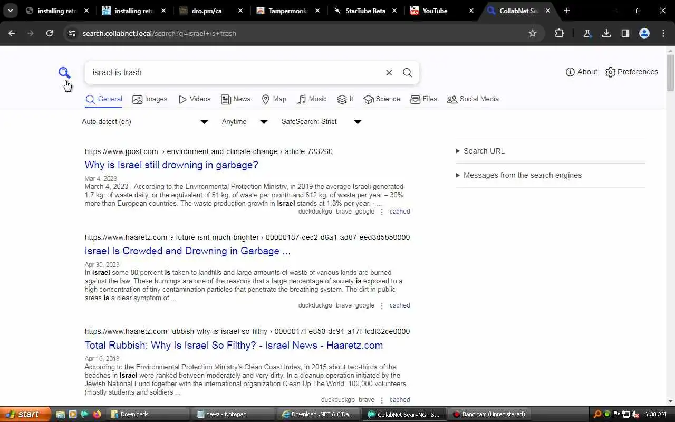Switch to the Videos category tab
The image size is (675, 422).
(x=195, y=99)
